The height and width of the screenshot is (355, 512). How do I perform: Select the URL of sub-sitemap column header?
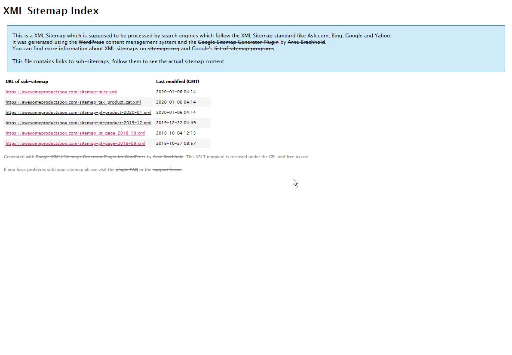(x=27, y=82)
